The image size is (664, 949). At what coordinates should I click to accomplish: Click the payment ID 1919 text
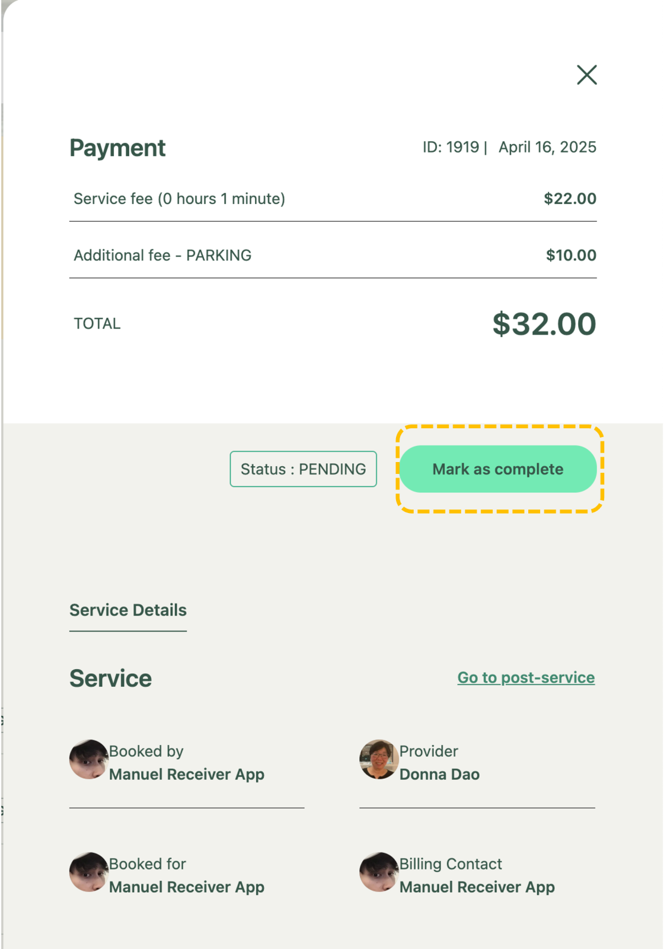[451, 147]
